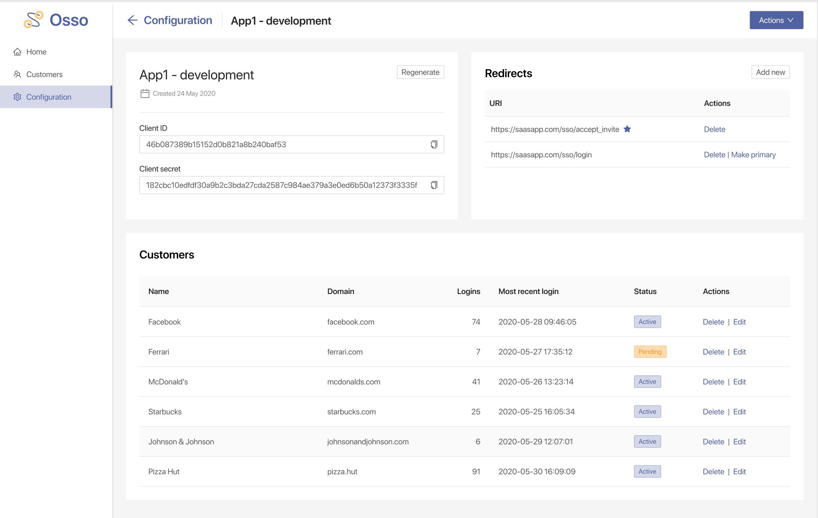Image resolution: width=818 pixels, height=518 pixels.
Task: Open the Actions dropdown menu
Action: pos(776,20)
